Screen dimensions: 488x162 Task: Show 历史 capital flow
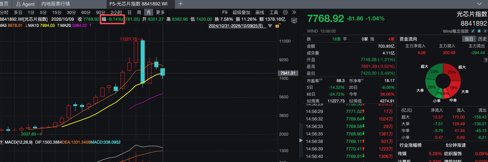[x=482, y=39]
